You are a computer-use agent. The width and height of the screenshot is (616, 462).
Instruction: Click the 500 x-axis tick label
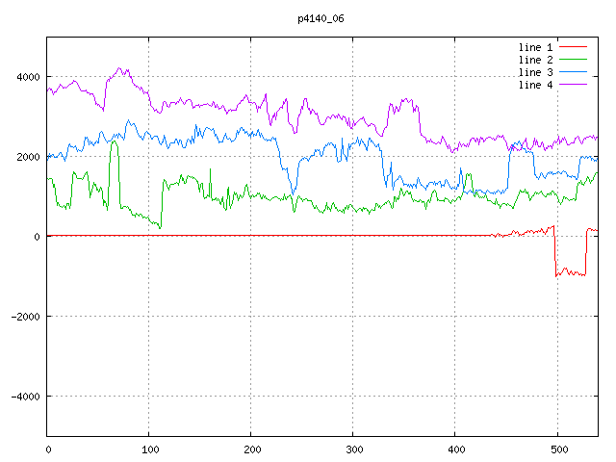pyautogui.click(x=557, y=449)
